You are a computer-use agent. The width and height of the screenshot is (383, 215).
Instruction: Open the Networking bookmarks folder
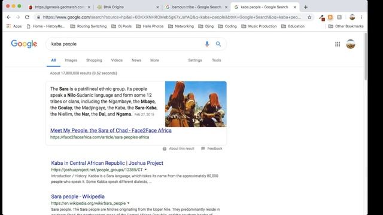181,26
